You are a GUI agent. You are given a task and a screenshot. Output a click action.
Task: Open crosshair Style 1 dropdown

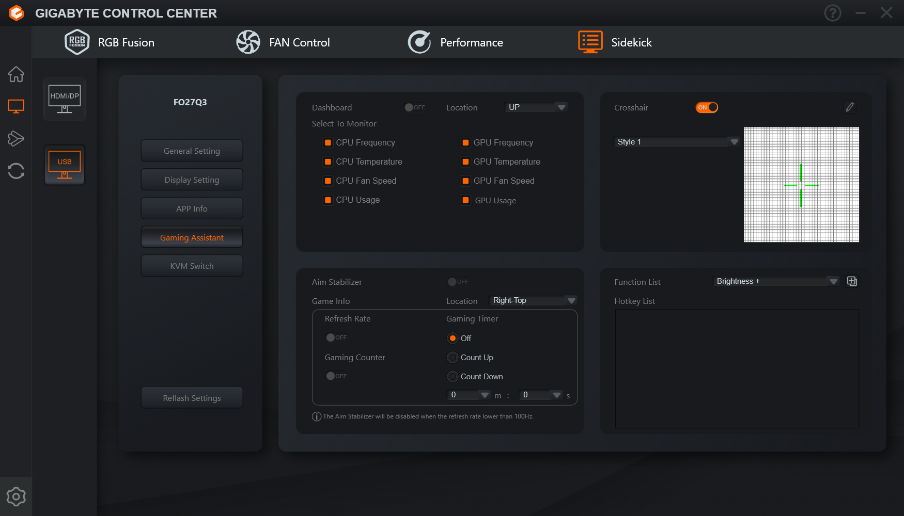pyautogui.click(x=677, y=141)
